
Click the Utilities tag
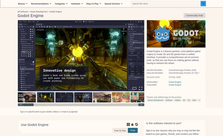[x=178, y=100]
